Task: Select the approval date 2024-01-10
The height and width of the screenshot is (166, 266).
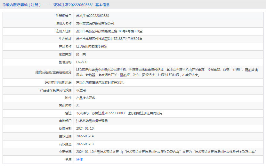Action: click(x=85, y=128)
